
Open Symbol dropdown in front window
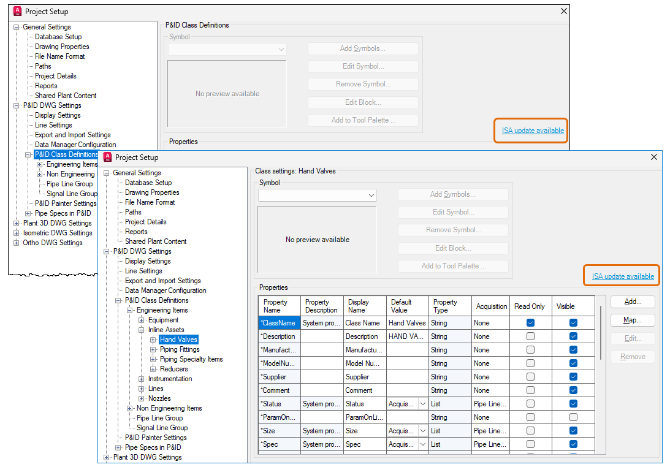(371, 196)
